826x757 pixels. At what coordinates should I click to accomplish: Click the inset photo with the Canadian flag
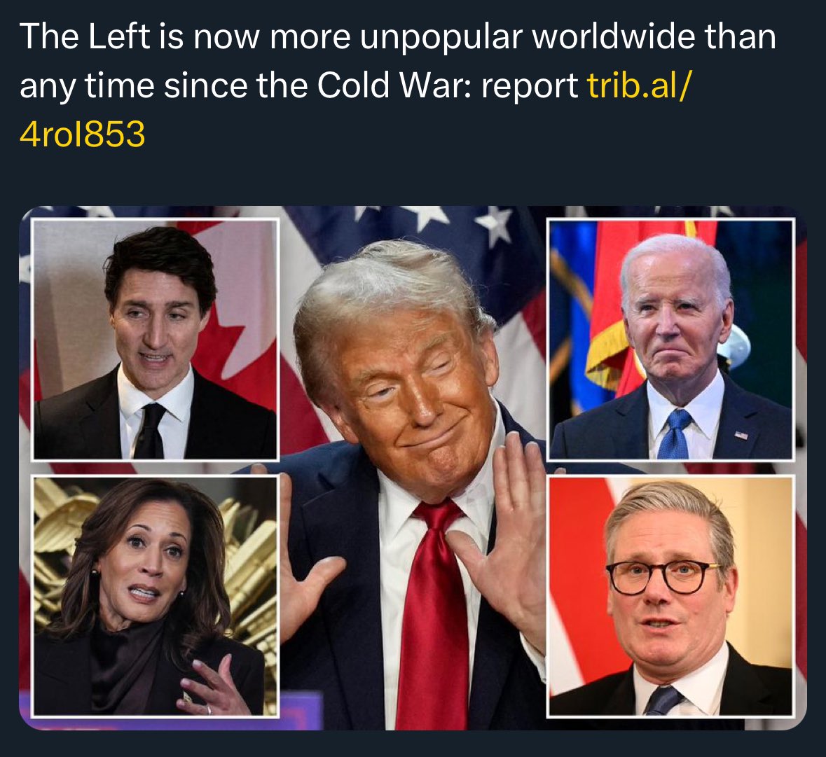155,340
